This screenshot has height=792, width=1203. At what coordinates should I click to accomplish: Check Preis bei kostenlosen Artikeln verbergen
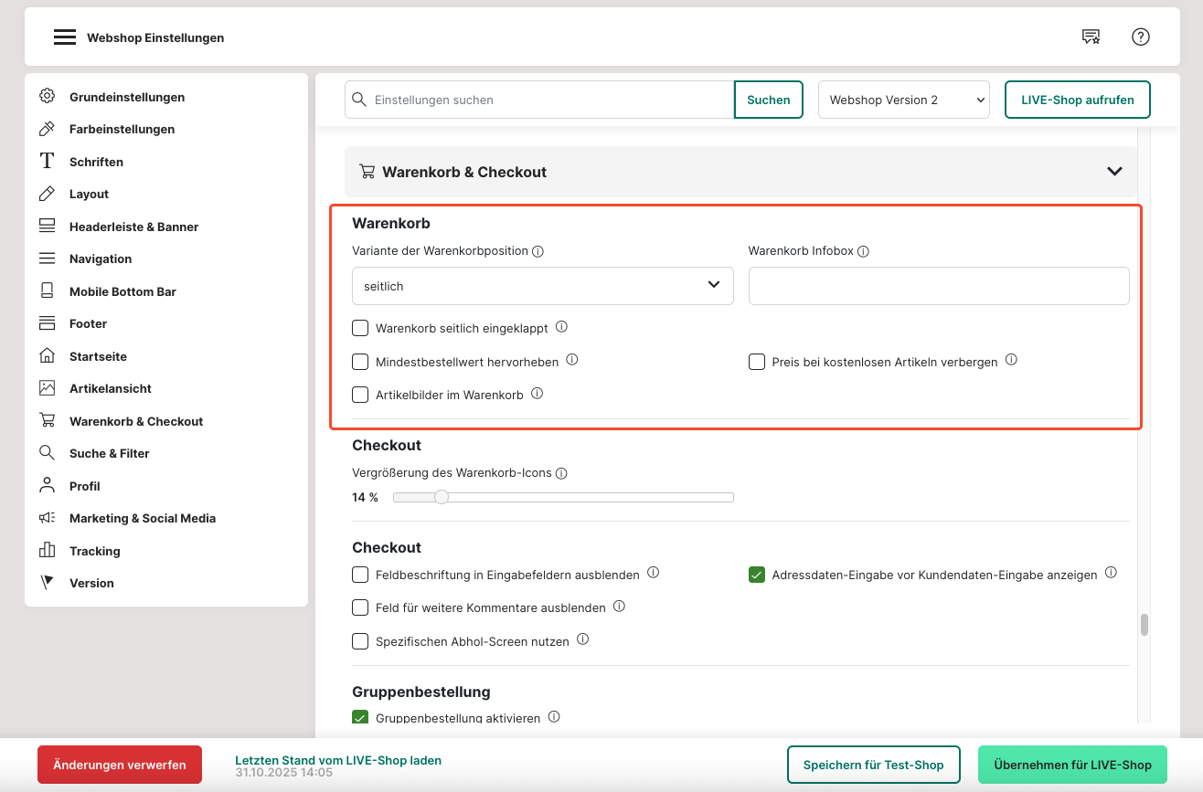coord(757,362)
